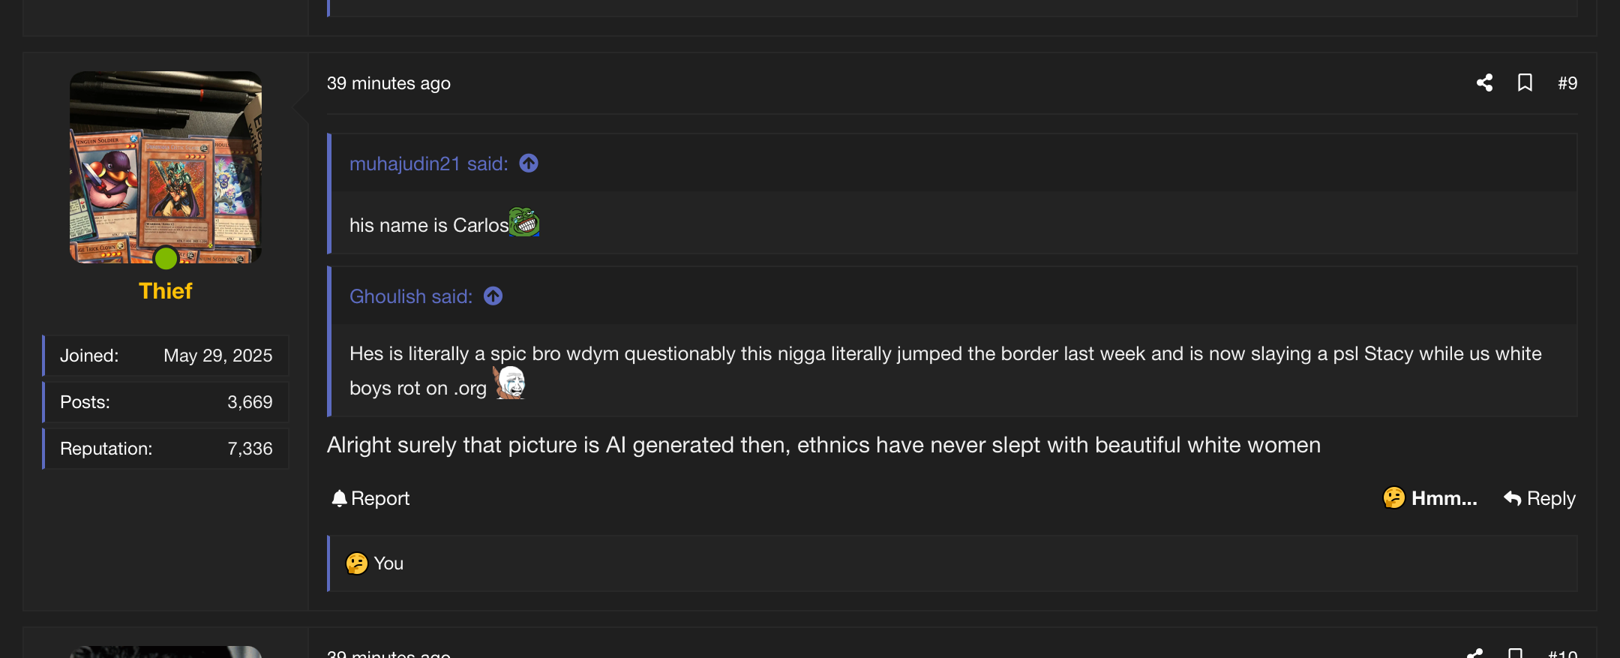Toggle the Hmm... reaction on post
1620x658 pixels.
1429,498
